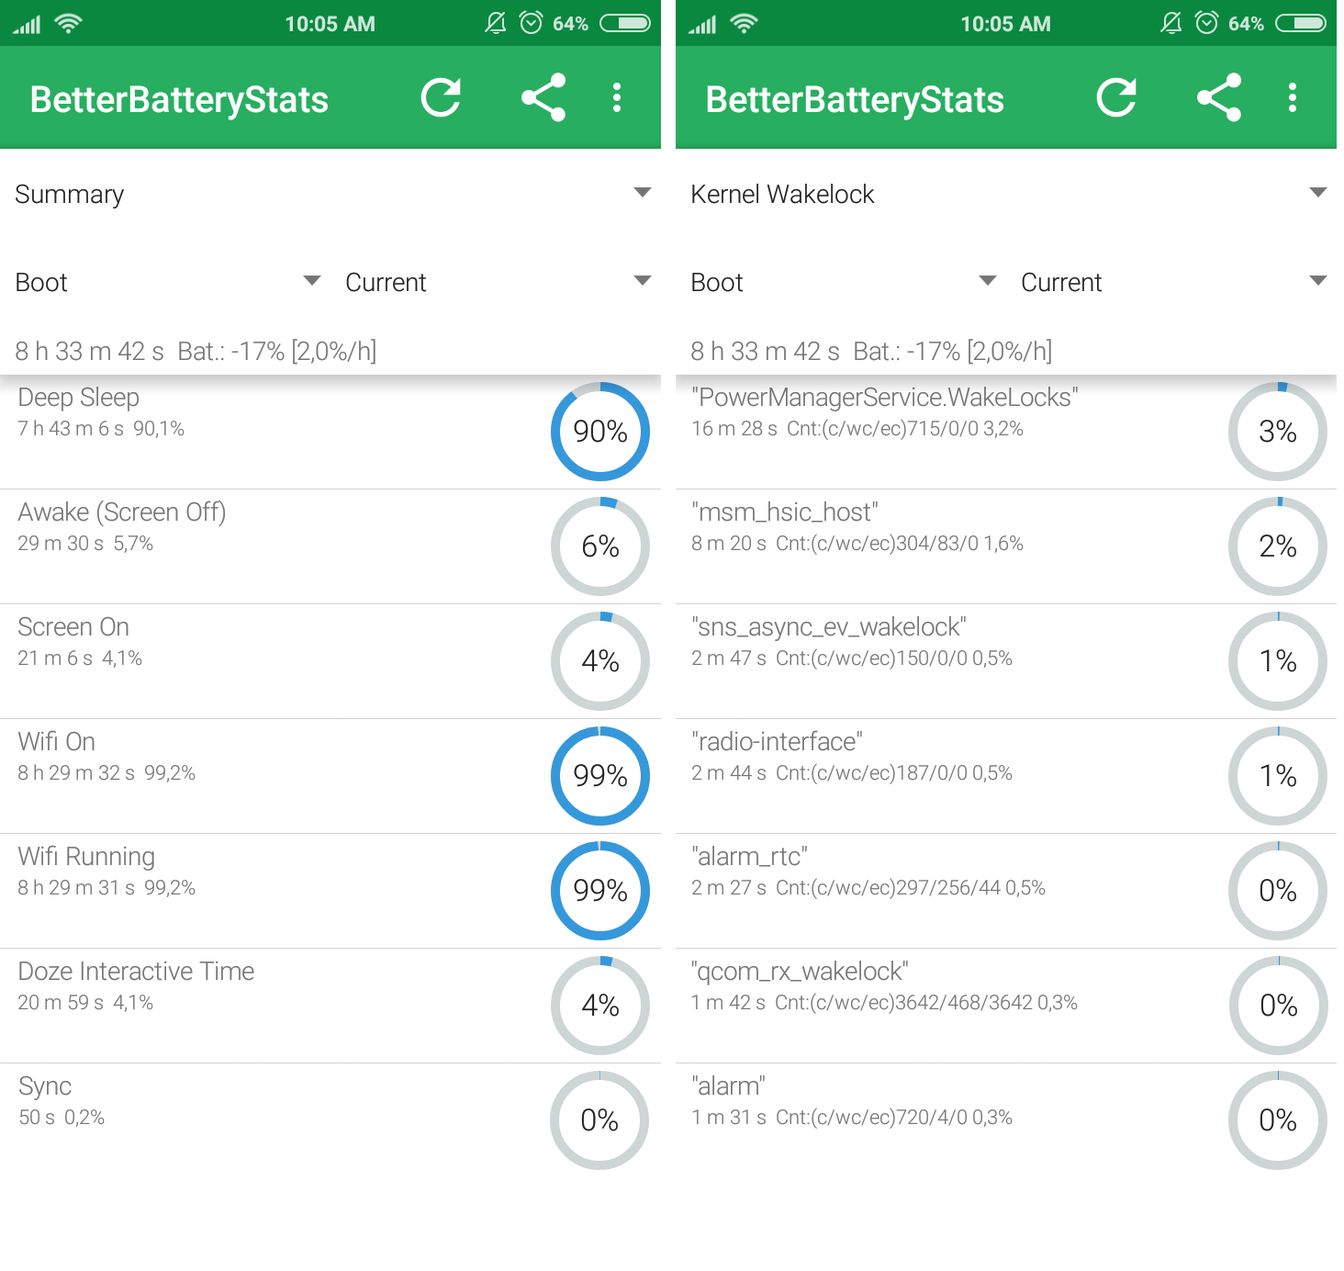Screen dimensions: 1344x1271
Task: Tap alarm clock icon in left status bar
Action: (531, 23)
